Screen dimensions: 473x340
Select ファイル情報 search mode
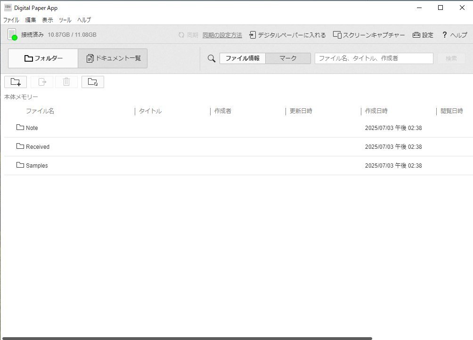[242, 58]
